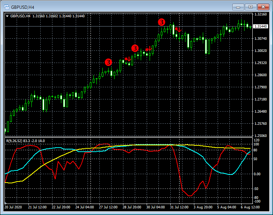
Task: Minimize the GBPUSD,H4 chart window
Action: point(238,7)
